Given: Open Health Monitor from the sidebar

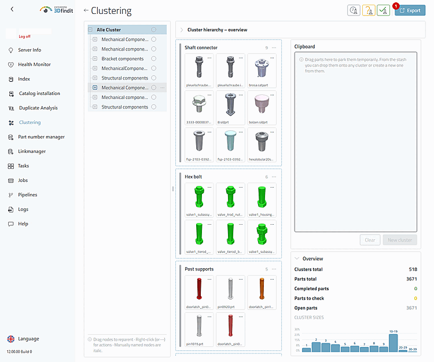Looking at the screenshot, I should (x=34, y=64).
